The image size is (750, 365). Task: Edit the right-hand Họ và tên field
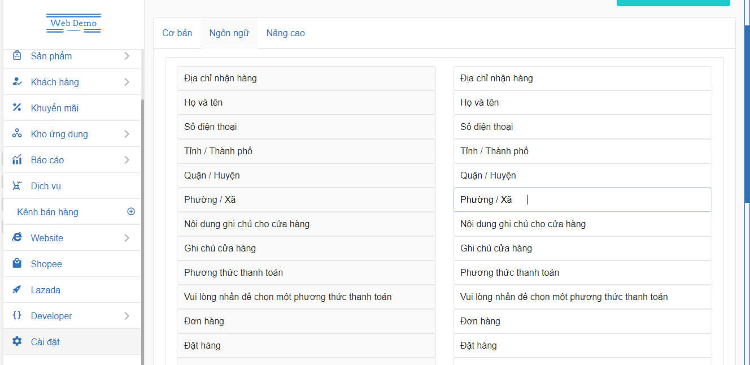click(x=582, y=103)
